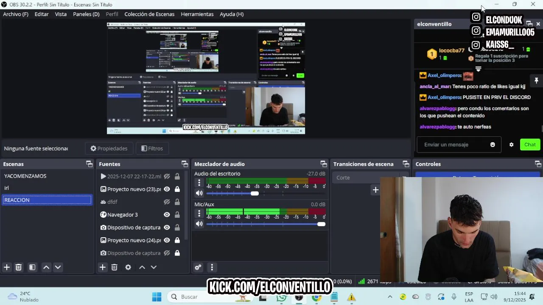Open Mic/Aux three-dot options menu
This screenshot has width=543, height=305.
pyautogui.click(x=199, y=213)
